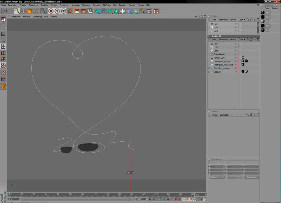The image size is (281, 203).
Task: Open Render Settings icon
Action: pyautogui.click(x=90, y=11)
